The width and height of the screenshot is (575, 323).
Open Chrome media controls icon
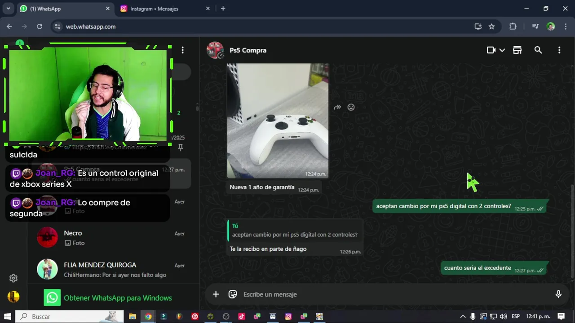pos(535,26)
